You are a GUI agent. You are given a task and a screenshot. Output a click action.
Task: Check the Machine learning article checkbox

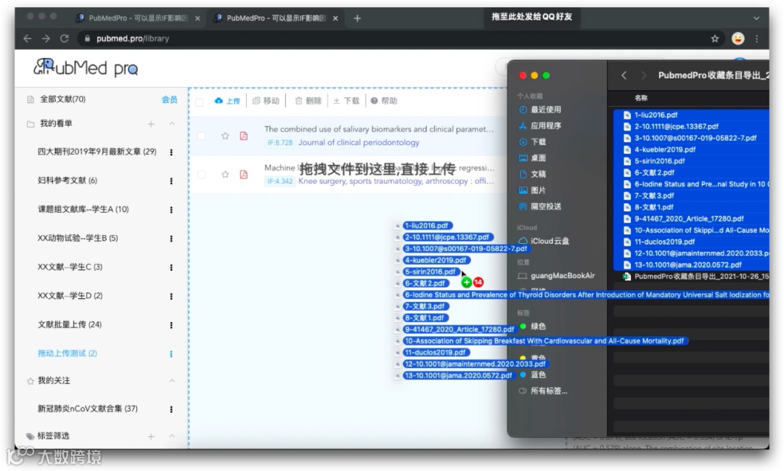point(202,174)
